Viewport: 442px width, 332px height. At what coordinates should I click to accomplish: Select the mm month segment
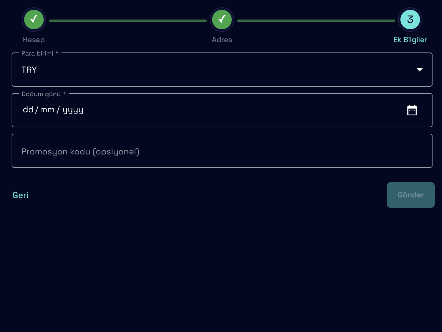point(47,110)
